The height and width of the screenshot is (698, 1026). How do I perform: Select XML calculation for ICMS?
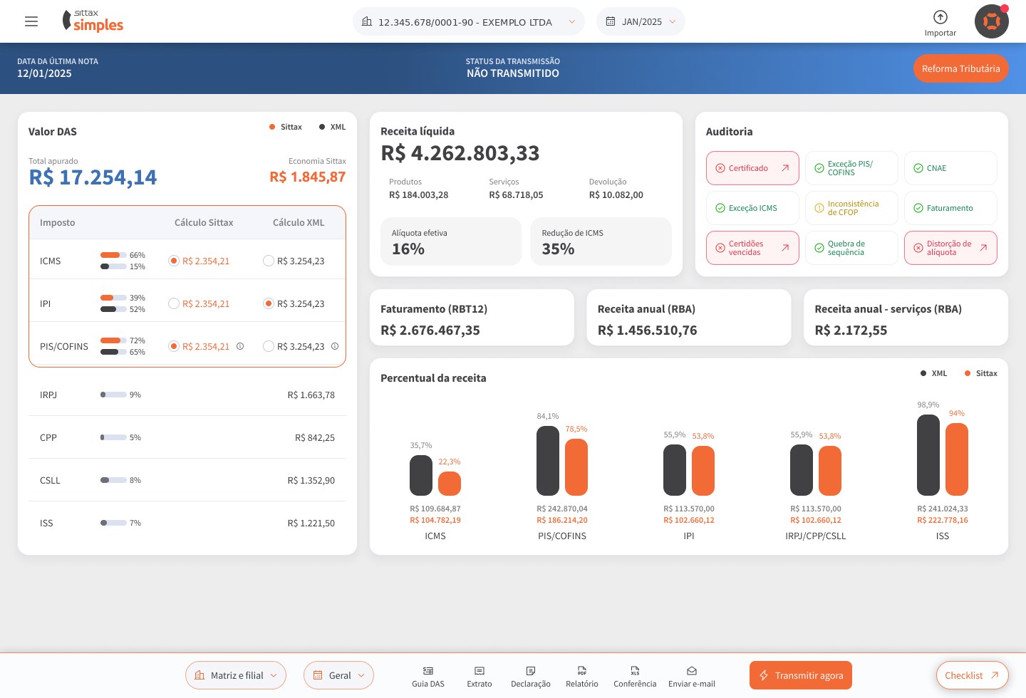pos(269,261)
